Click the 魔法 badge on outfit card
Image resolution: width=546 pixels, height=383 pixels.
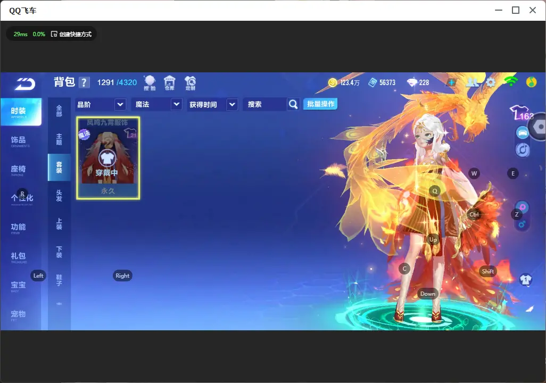pyautogui.click(x=84, y=134)
